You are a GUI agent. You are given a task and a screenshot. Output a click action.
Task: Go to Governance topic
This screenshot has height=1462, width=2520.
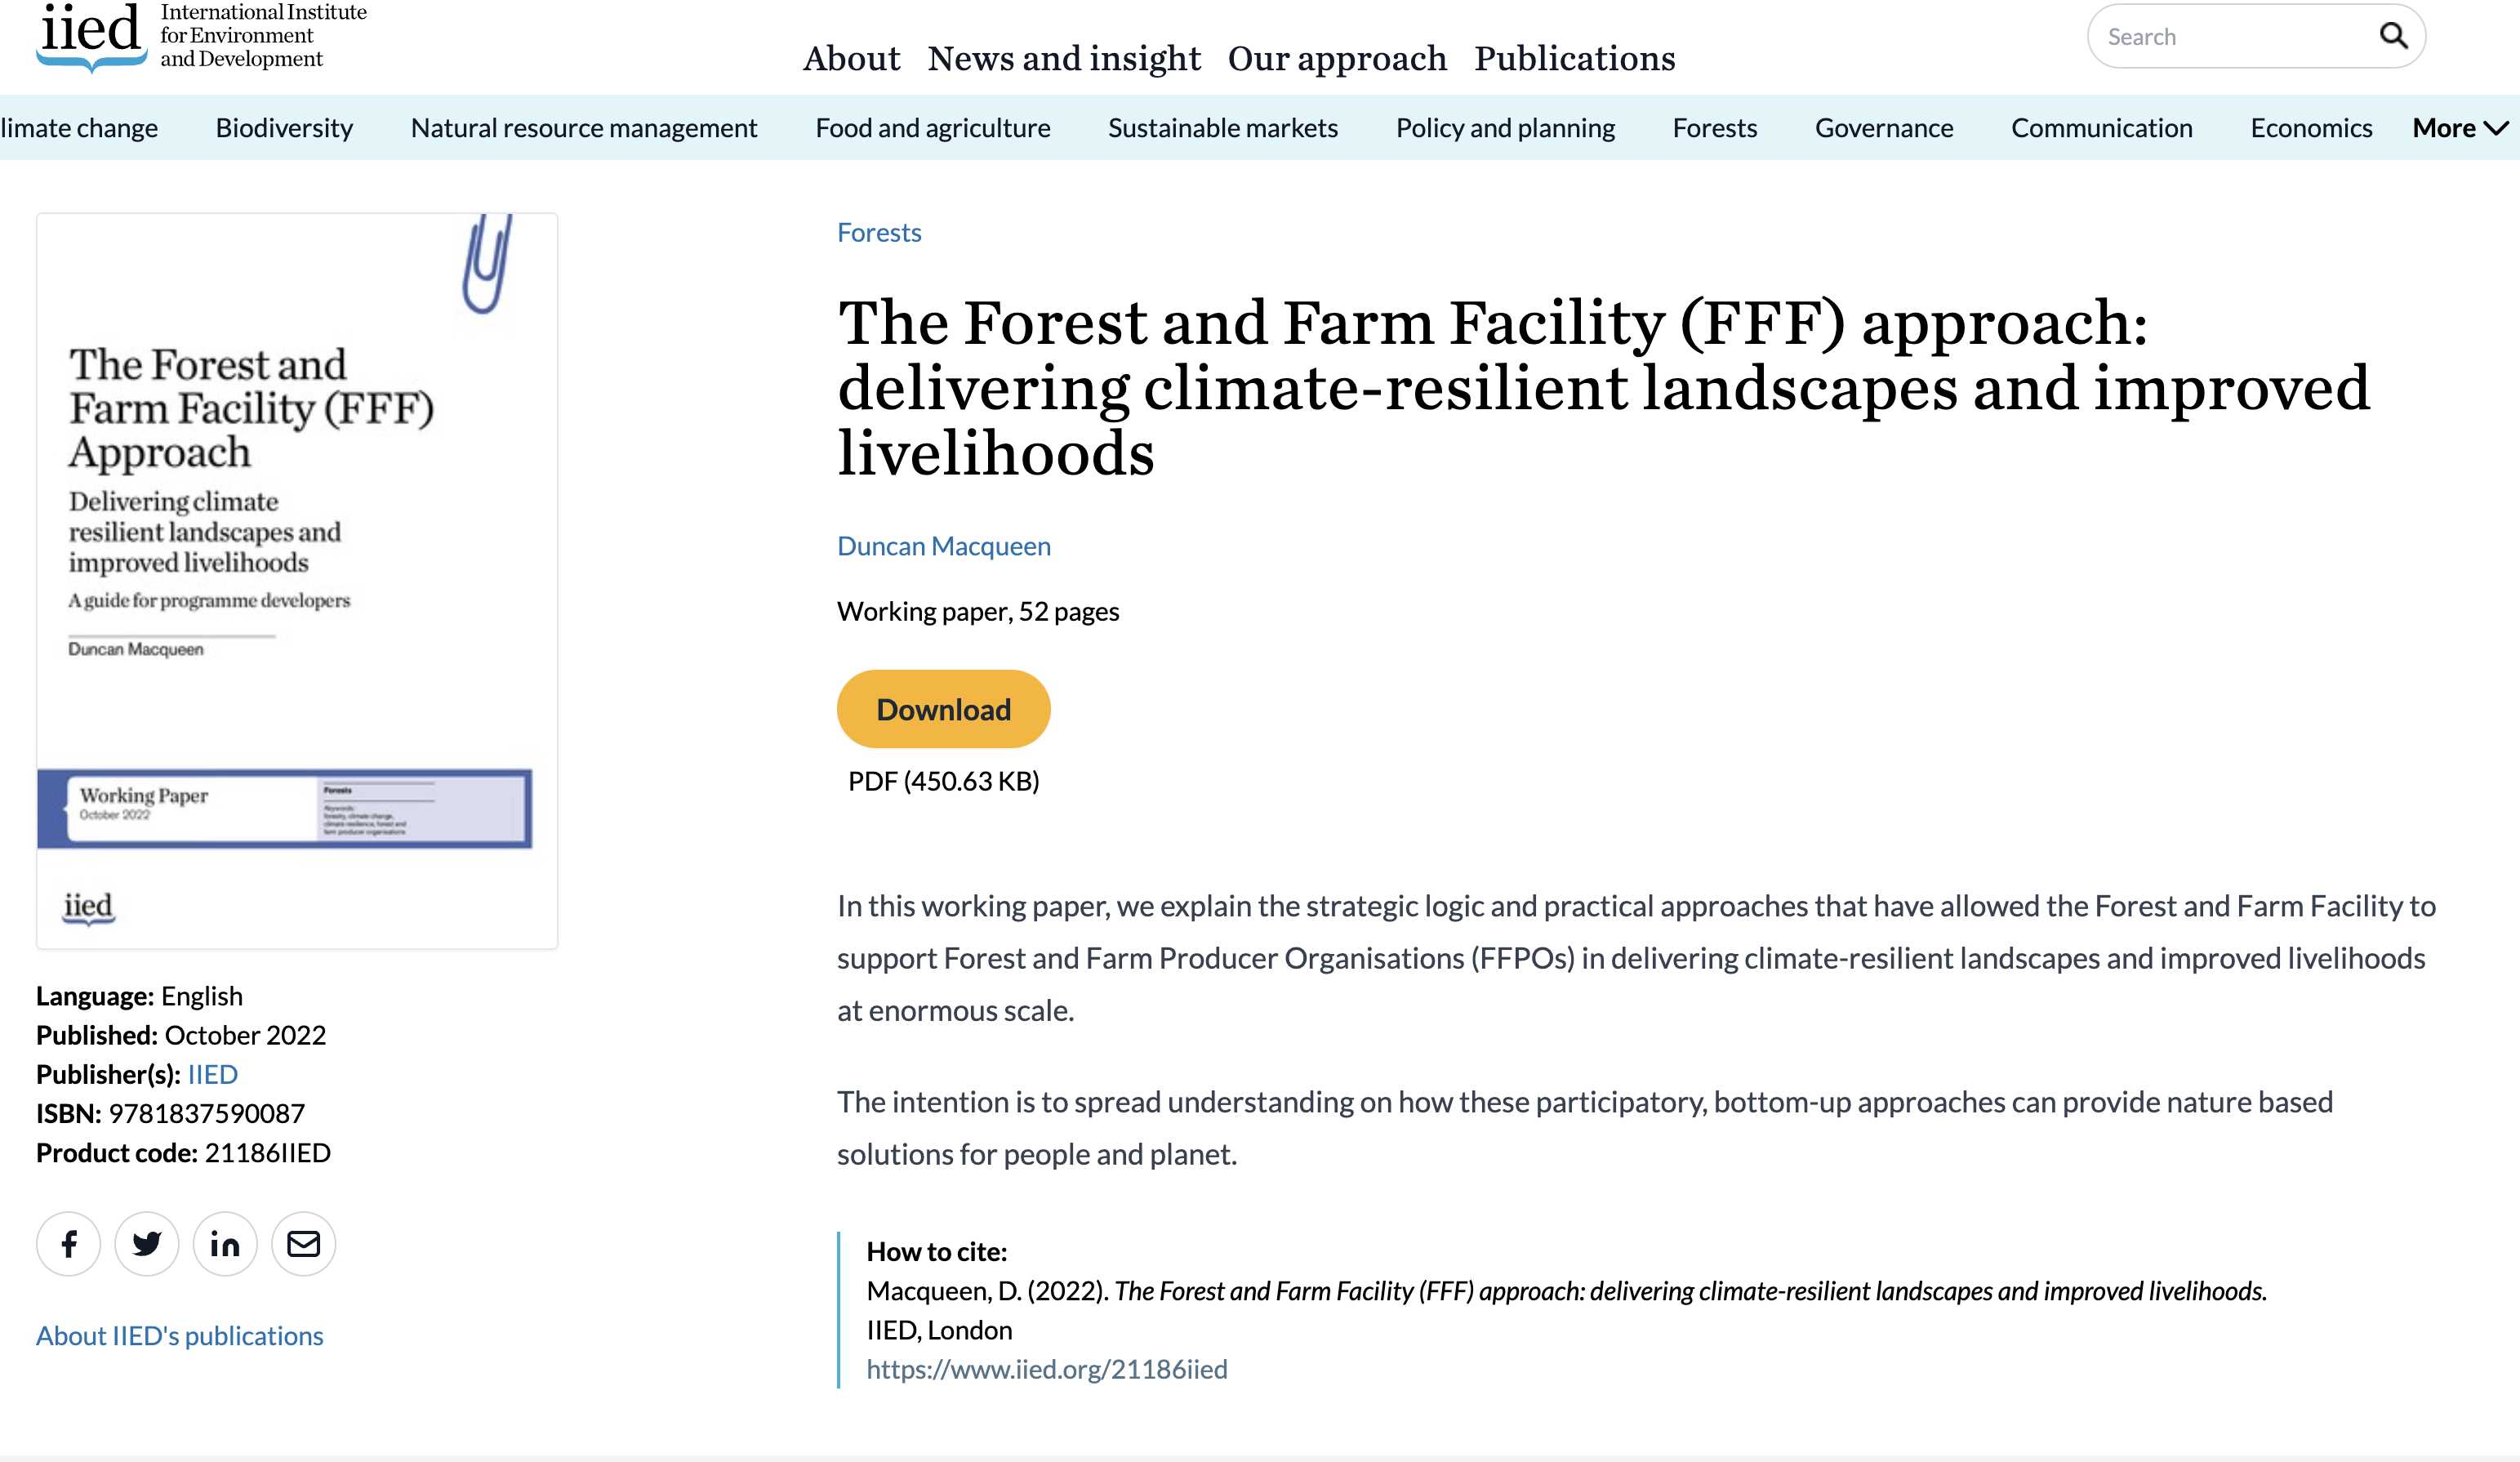coord(1884,128)
